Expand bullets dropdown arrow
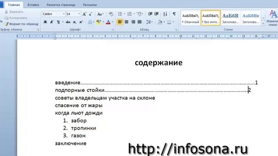The width and height of the screenshot is (278, 156). 124,14
